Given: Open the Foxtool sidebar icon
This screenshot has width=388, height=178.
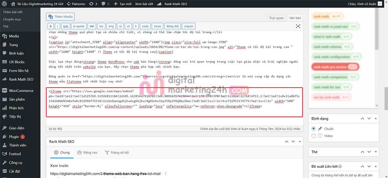Looking at the screenshot, I should coord(5,154).
